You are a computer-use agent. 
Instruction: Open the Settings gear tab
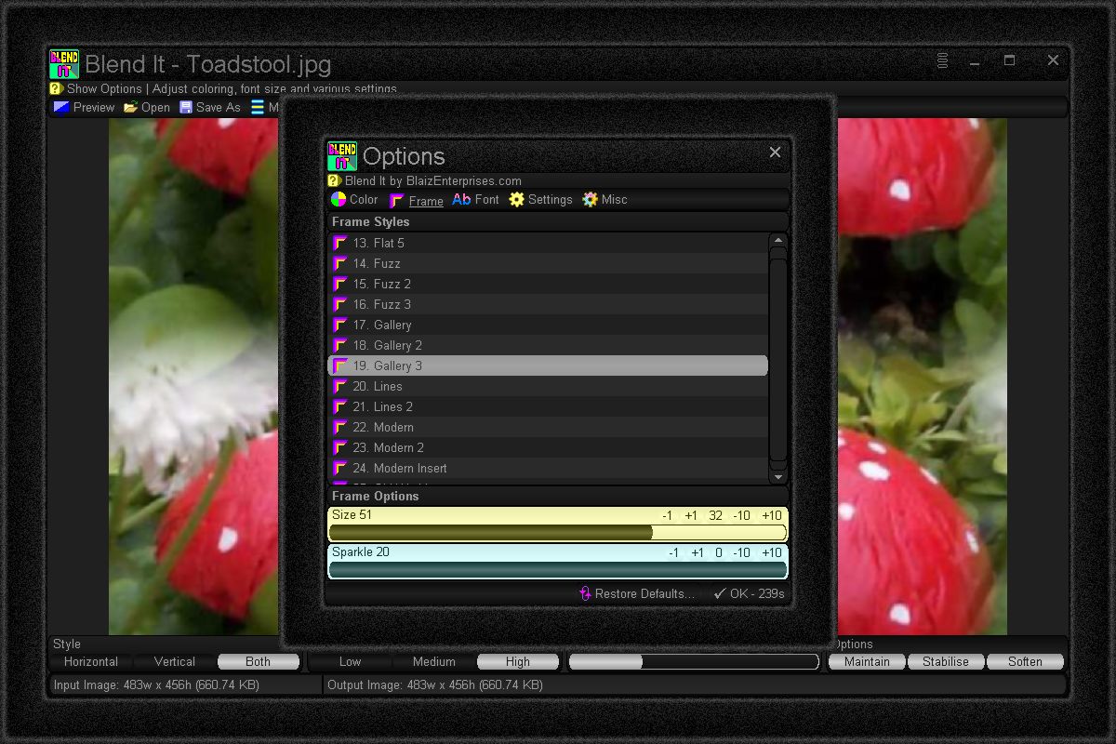517,199
